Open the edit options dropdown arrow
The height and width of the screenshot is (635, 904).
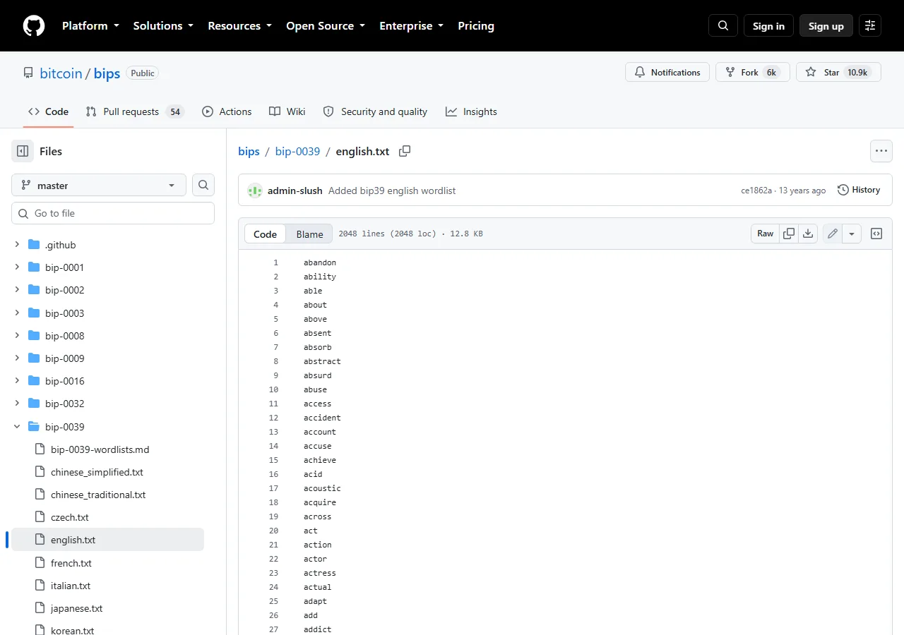[852, 234]
